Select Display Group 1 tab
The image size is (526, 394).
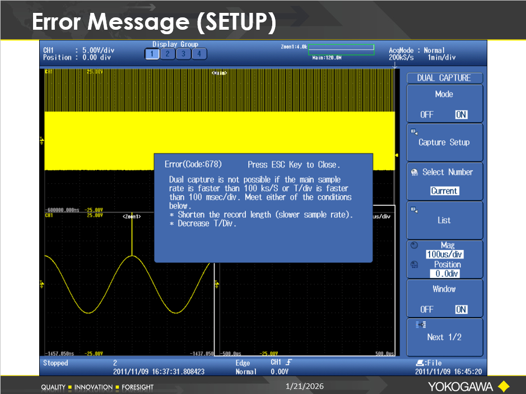(x=152, y=54)
